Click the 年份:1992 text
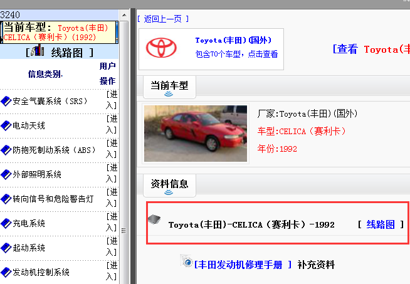 (277, 149)
